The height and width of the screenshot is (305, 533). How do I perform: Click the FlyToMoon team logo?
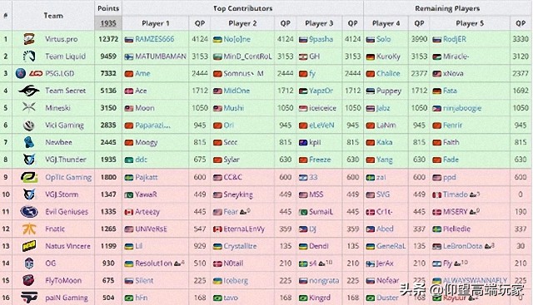coord(29,281)
